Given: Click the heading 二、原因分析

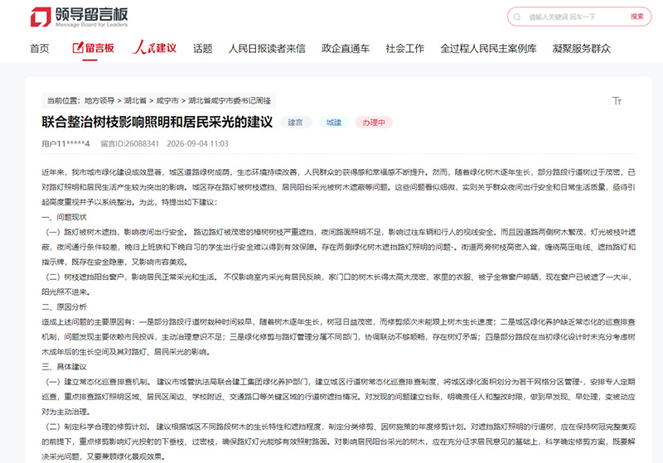Looking at the screenshot, I should pos(65,307).
